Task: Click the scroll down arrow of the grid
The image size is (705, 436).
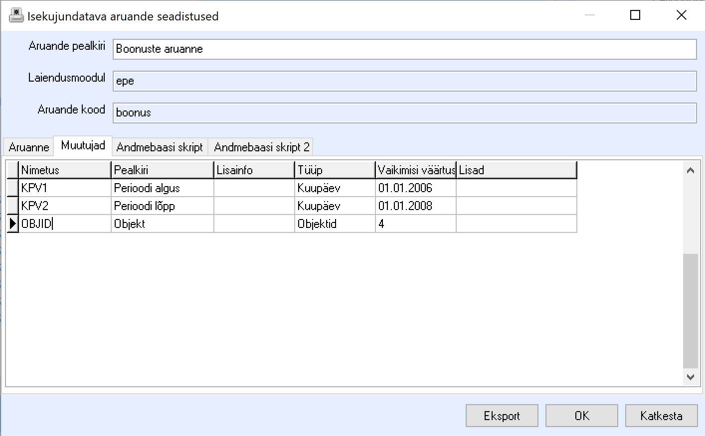Action: click(691, 377)
